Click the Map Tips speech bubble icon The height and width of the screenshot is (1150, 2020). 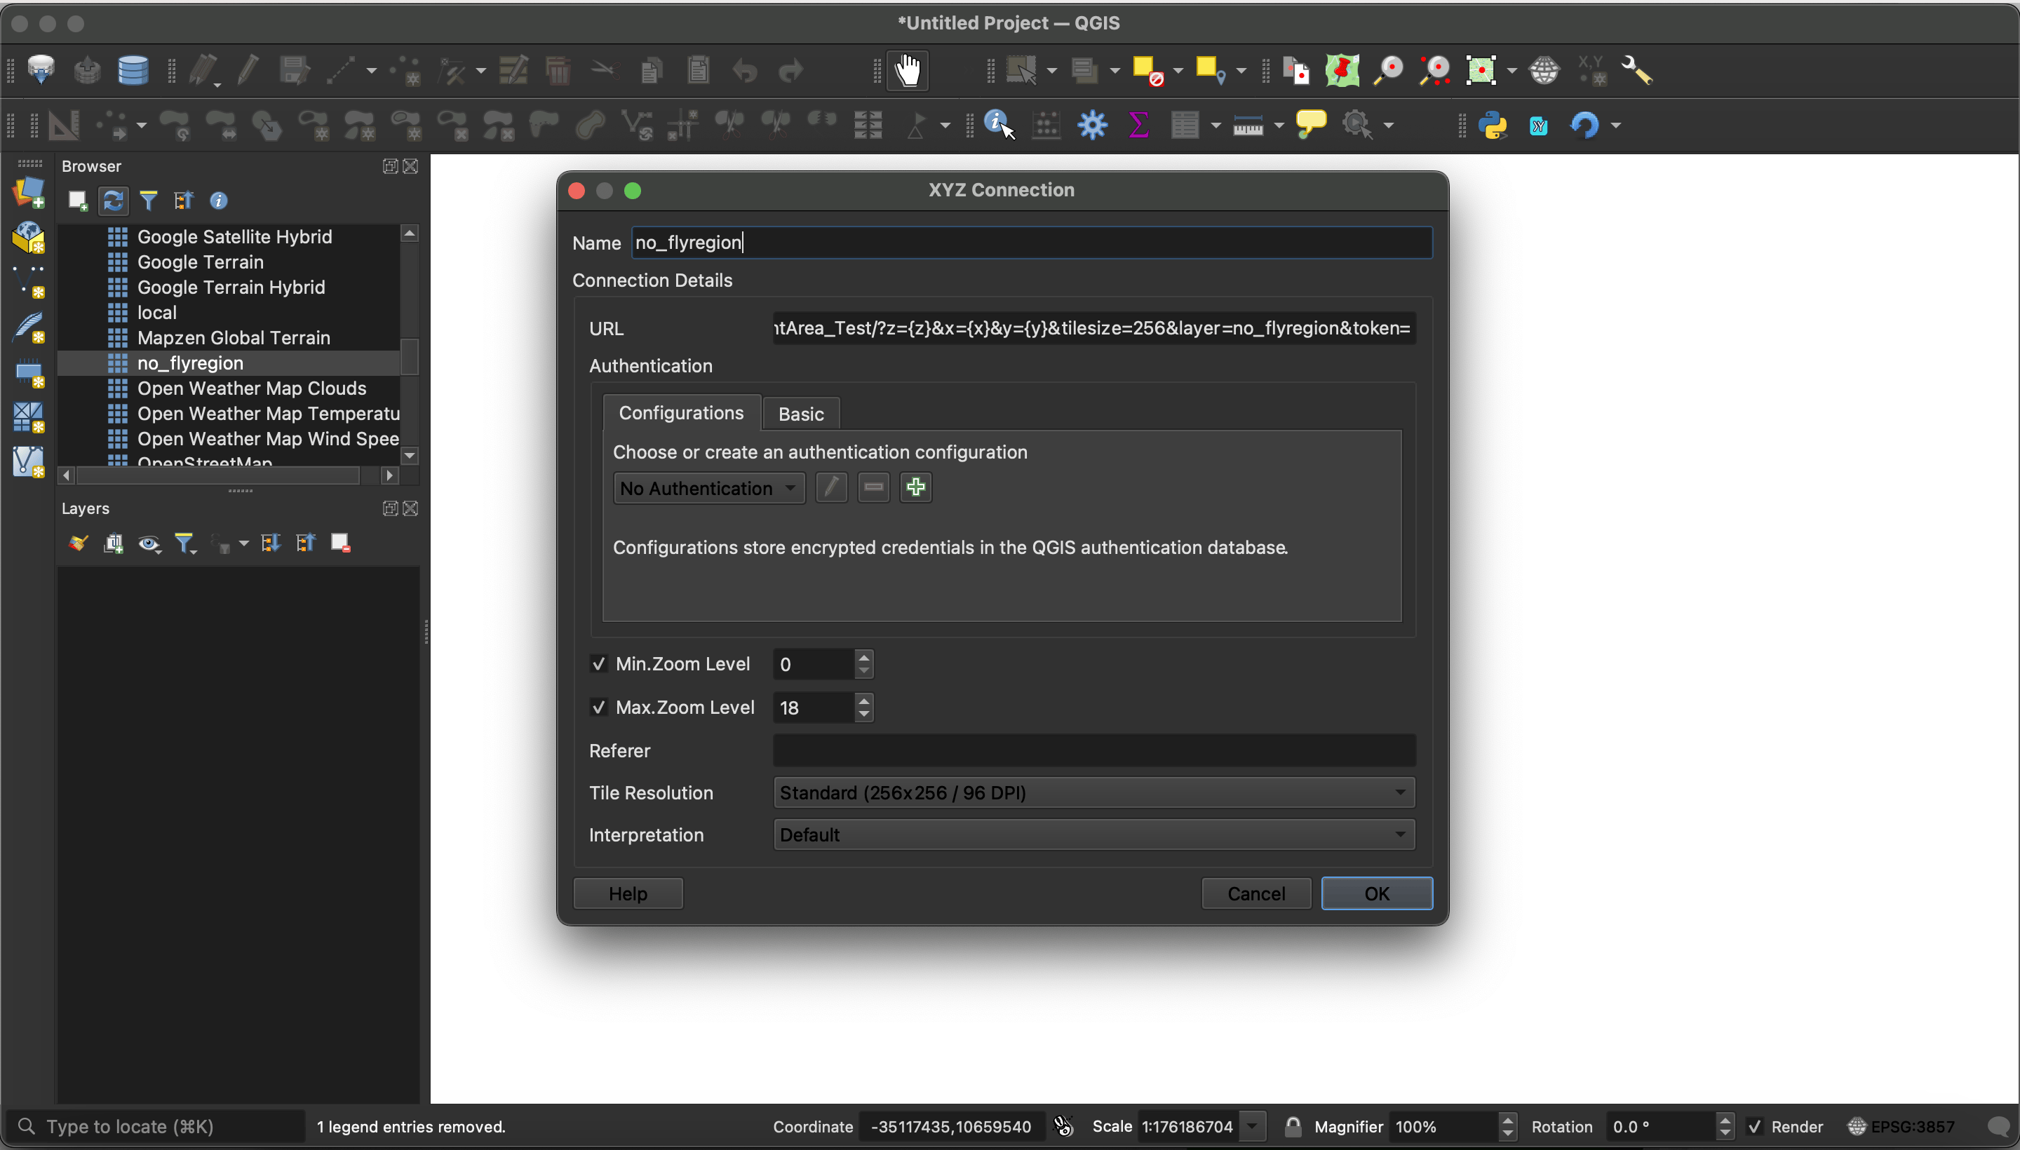1311,125
